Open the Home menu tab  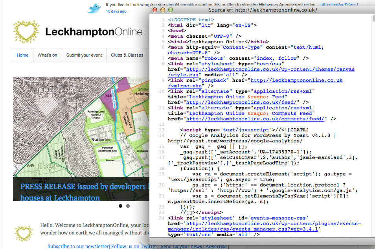[x=22, y=55]
